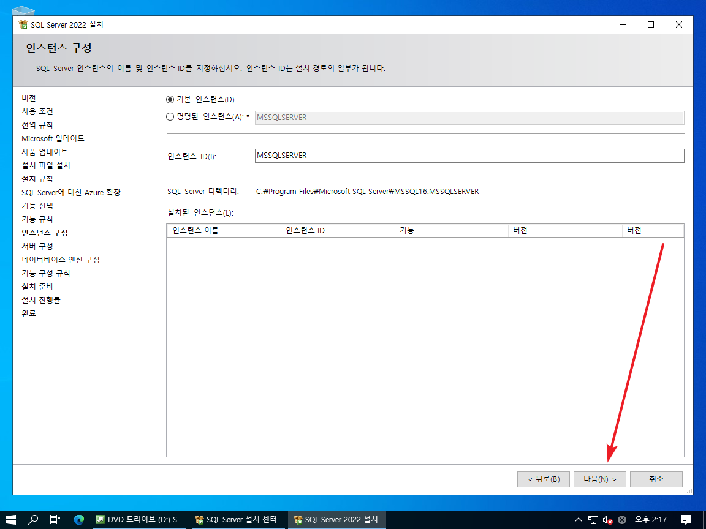Open muted volume tray icon
This screenshot has width=706, height=529.
point(607,520)
